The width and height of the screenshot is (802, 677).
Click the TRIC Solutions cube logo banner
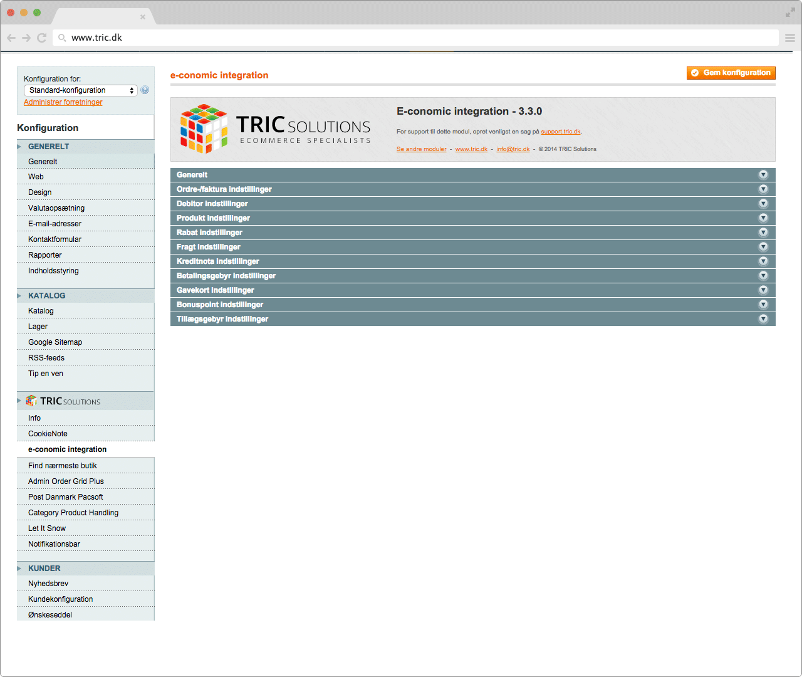pyautogui.click(x=276, y=129)
